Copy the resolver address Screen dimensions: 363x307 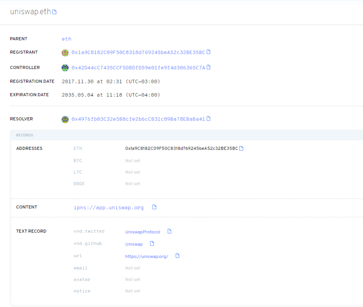[208, 118]
